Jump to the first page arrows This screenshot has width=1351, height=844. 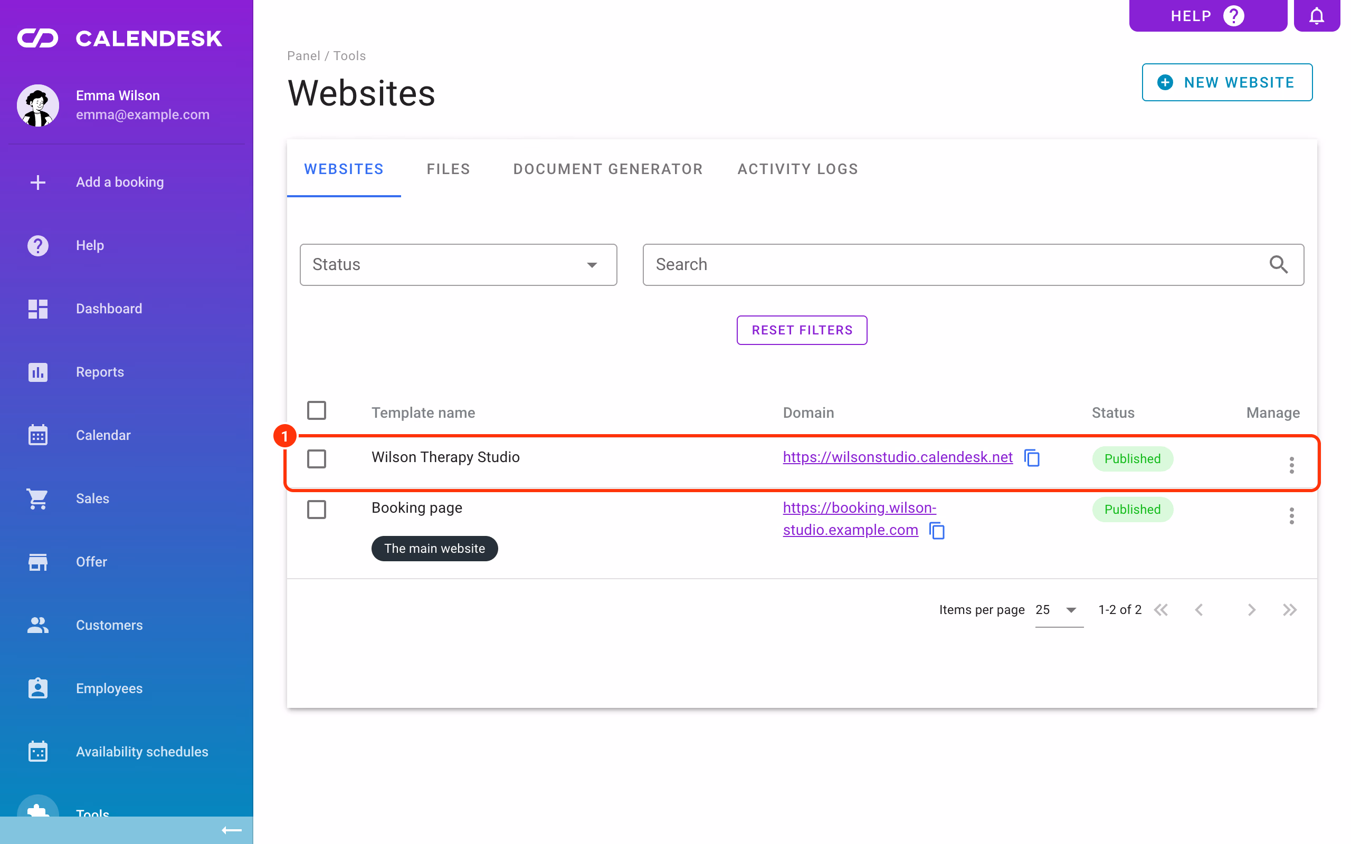[x=1161, y=610]
